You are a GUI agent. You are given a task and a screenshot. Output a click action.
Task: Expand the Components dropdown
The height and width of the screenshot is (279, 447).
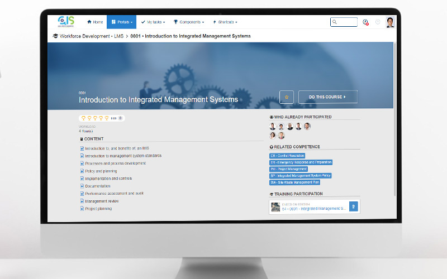(189, 22)
